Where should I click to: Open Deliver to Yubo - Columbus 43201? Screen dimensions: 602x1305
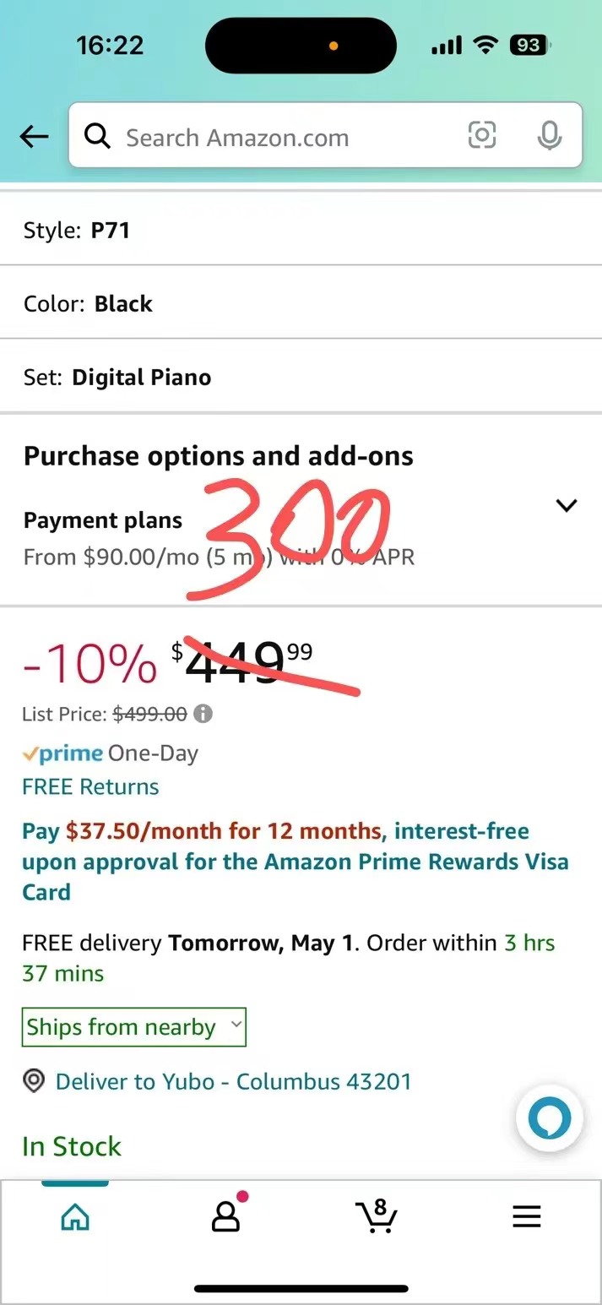coord(233,1081)
